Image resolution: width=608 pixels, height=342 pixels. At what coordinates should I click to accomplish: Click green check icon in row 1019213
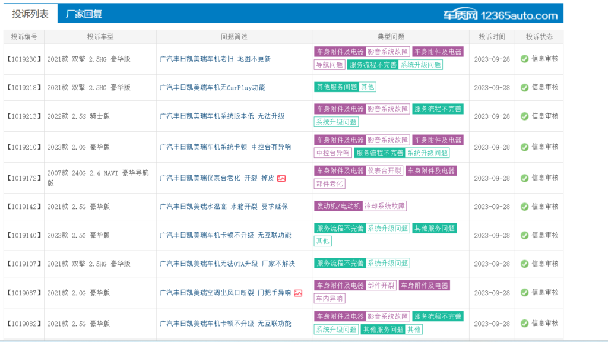(x=525, y=116)
